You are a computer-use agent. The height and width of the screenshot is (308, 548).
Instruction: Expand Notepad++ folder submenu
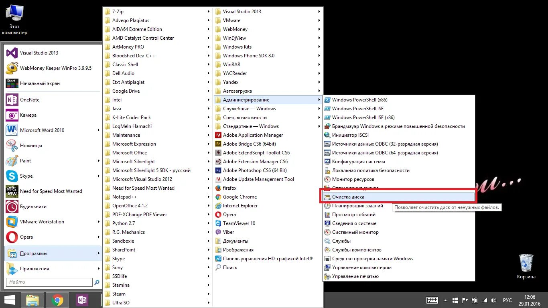click(x=157, y=197)
